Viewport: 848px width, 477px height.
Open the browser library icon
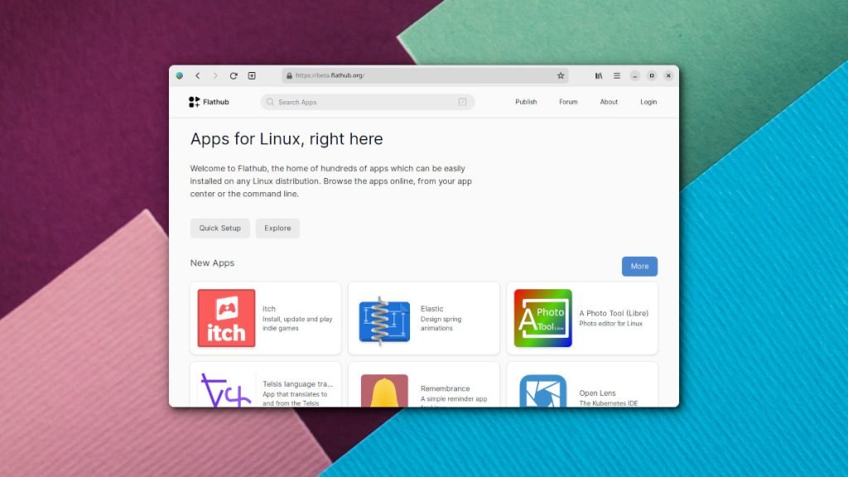[x=599, y=75]
